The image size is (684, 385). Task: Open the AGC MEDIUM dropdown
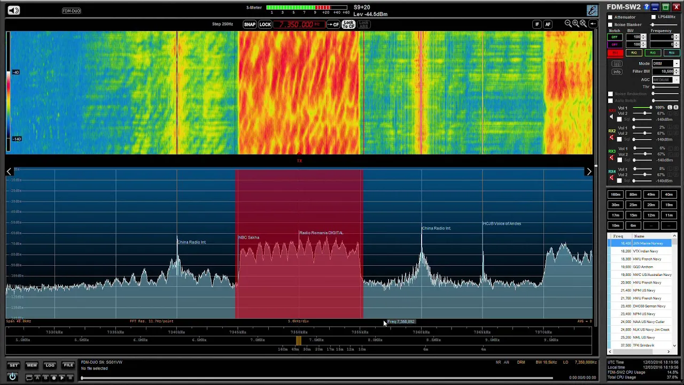[x=666, y=80]
